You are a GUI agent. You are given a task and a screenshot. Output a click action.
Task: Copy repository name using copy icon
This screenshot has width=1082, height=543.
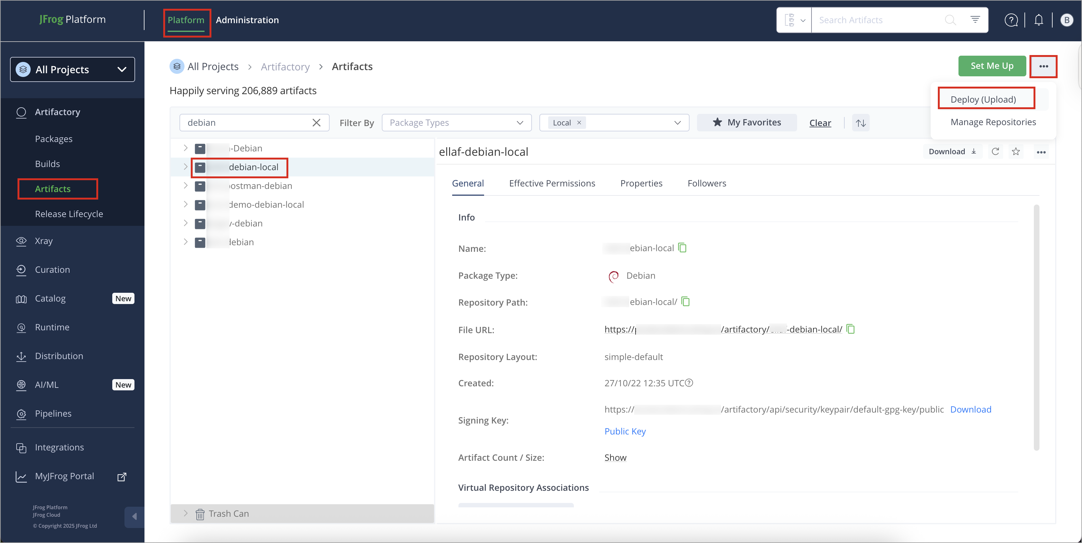[683, 248]
